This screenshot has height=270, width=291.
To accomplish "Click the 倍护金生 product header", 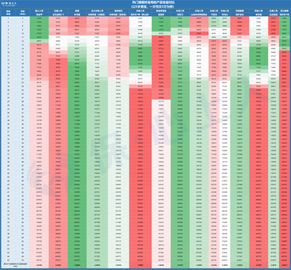I will 239,15.
